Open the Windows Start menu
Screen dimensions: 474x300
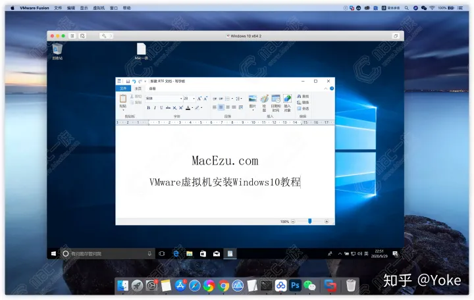[x=53, y=254]
